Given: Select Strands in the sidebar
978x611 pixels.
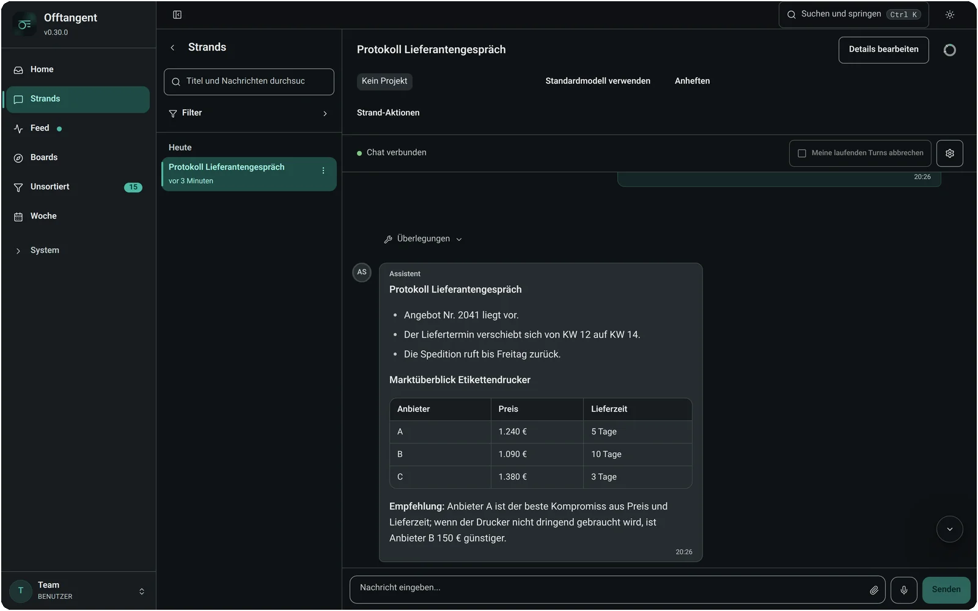Looking at the screenshot, I should click(78, 99).
